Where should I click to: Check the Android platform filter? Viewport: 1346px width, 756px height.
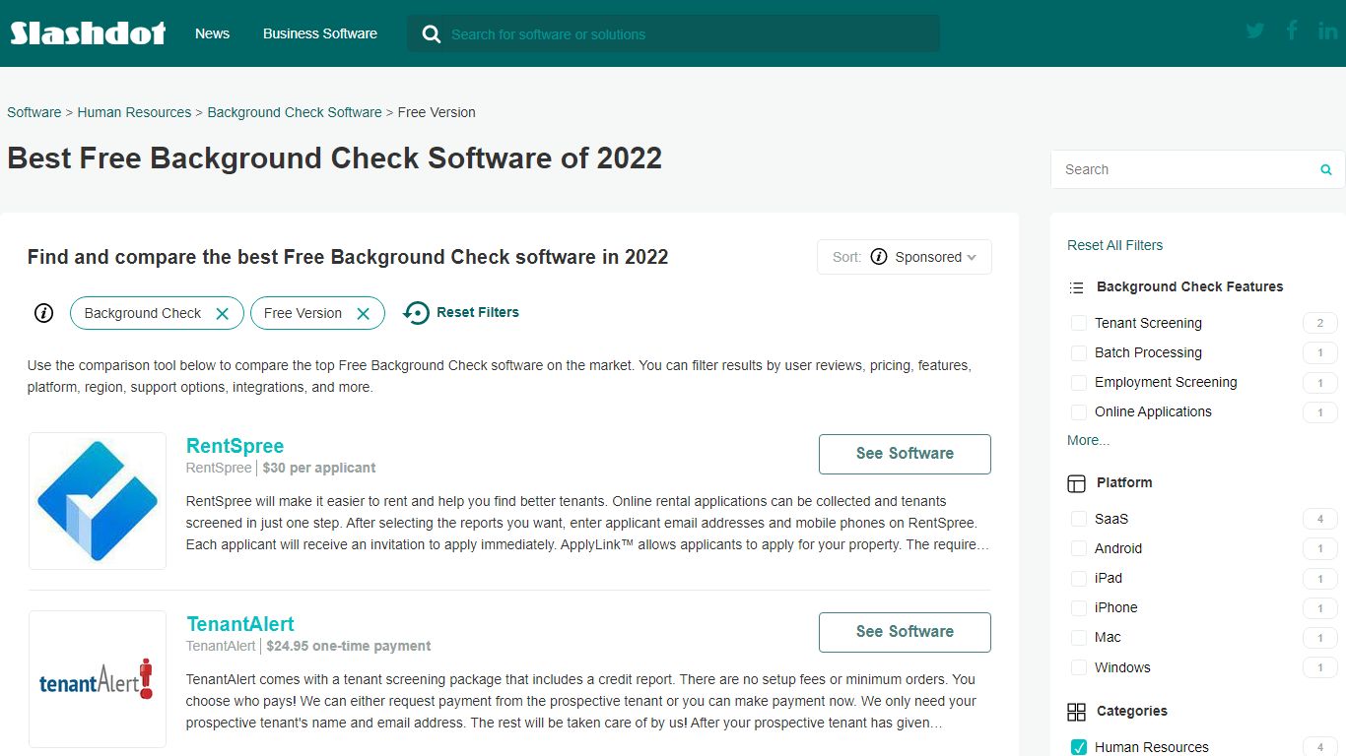tap(1079, 548)
